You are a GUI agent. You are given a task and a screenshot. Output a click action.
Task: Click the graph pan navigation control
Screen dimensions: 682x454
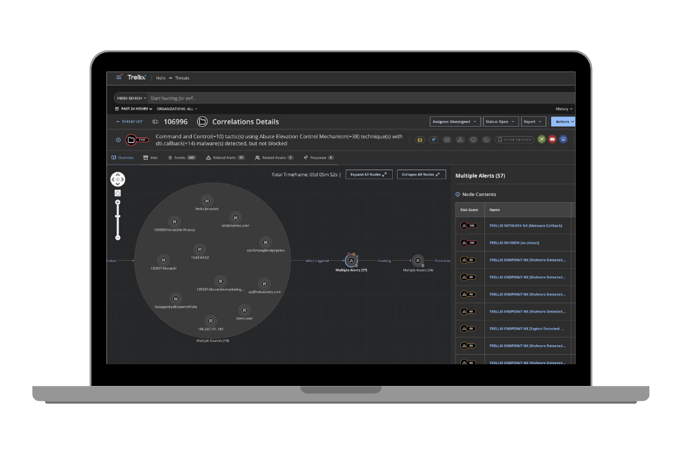click(x=118, y=179)
